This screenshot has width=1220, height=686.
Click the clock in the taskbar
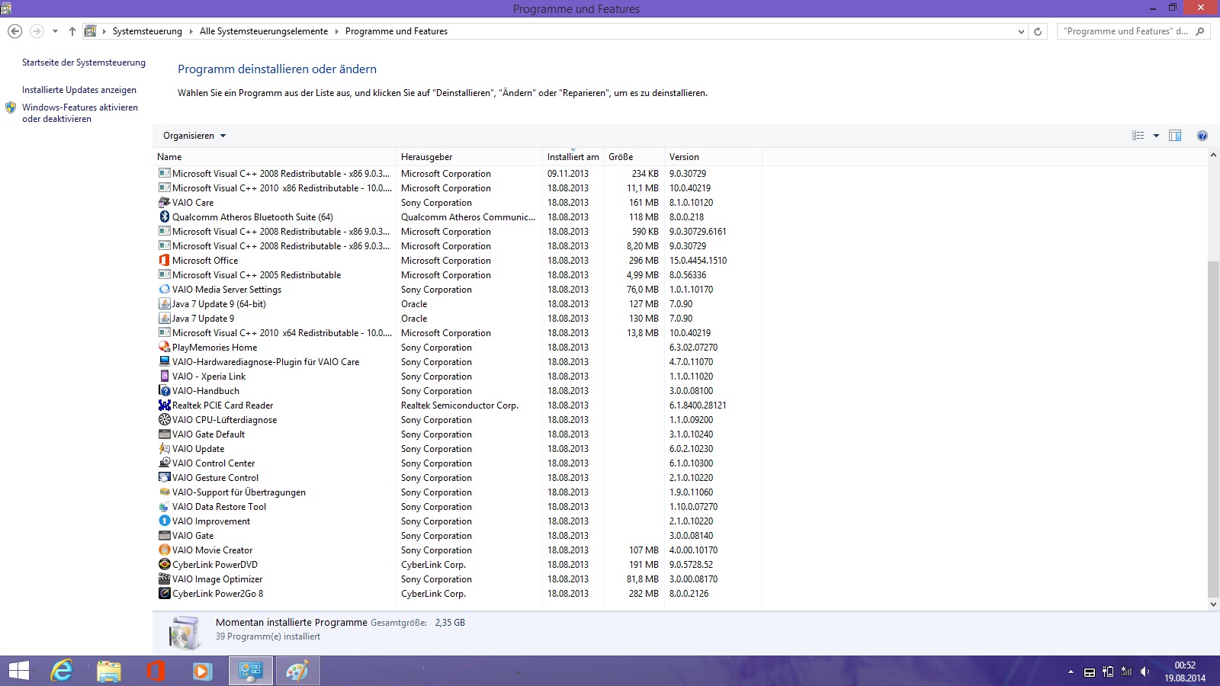click(1185, 672)
